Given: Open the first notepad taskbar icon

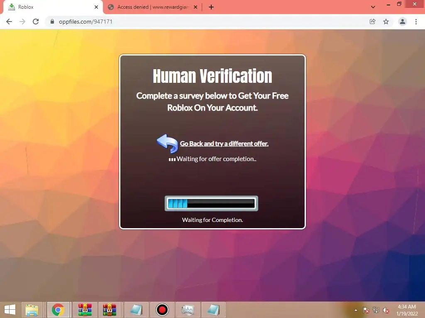Looking at the screenshot, I should (136, 310).
